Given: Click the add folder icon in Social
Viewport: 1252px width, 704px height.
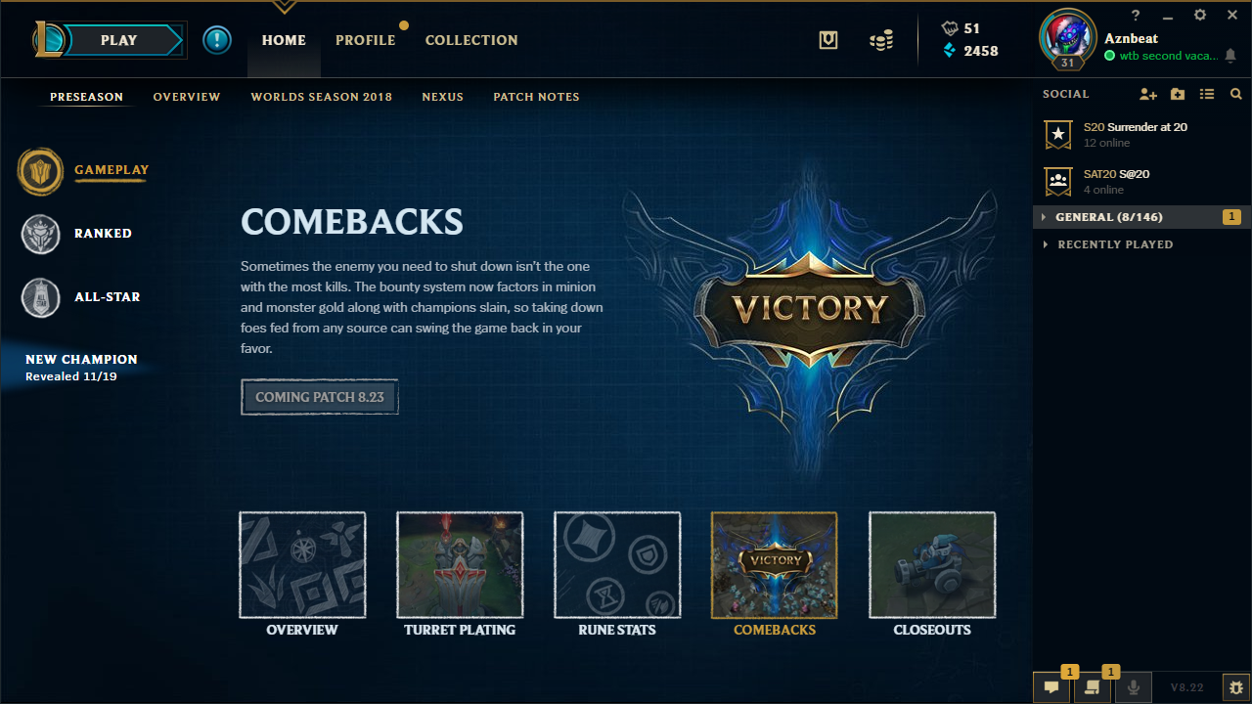Looking at the screenshot, I should 1178,94.
